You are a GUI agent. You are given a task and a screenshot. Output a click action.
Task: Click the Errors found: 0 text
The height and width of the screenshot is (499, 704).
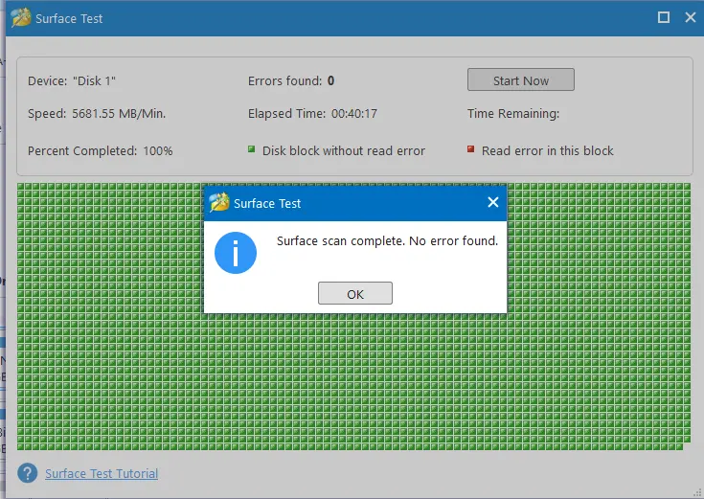(291, 80)
